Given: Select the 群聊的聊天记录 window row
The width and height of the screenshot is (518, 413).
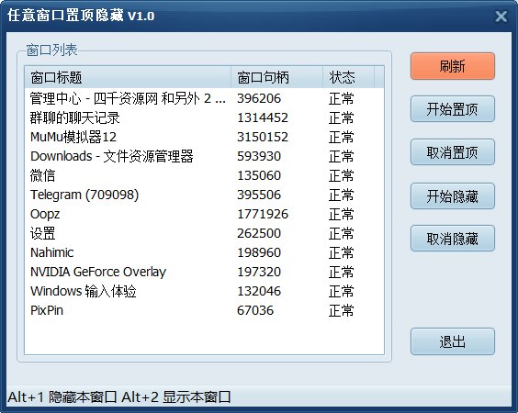Looking at the screenshot, I should (x=204, y=117).
